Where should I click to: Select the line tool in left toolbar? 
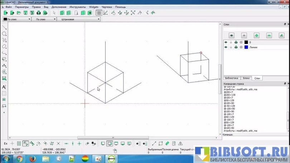pos(4,28)
